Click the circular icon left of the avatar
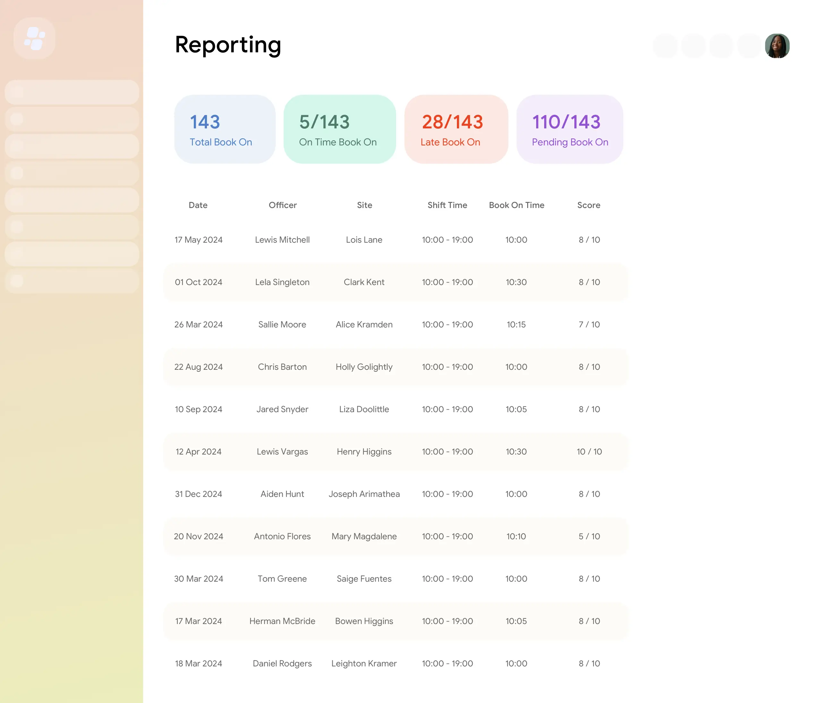The image size is (823, 703). (749, 46)
